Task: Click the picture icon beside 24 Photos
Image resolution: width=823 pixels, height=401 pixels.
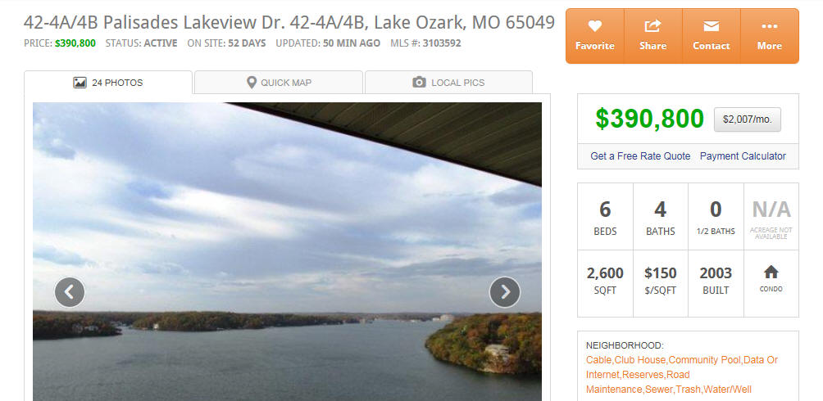Action: 80,83
